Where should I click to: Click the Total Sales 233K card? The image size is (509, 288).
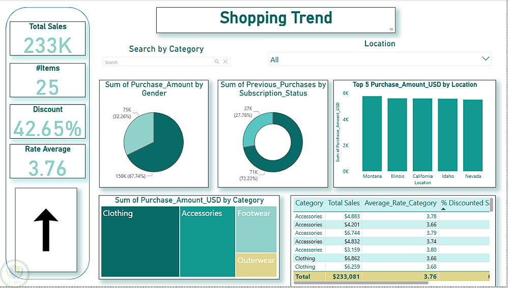coord(48,39)
